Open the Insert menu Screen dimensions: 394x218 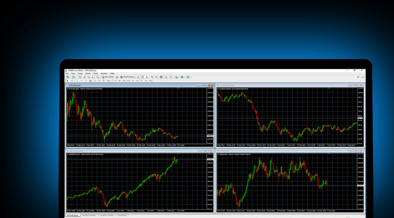(80, 73)
